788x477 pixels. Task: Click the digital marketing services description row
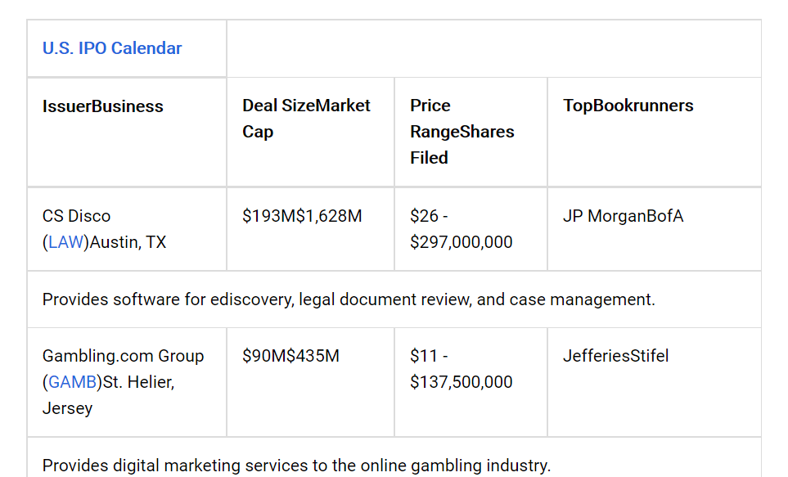point(394,457)
